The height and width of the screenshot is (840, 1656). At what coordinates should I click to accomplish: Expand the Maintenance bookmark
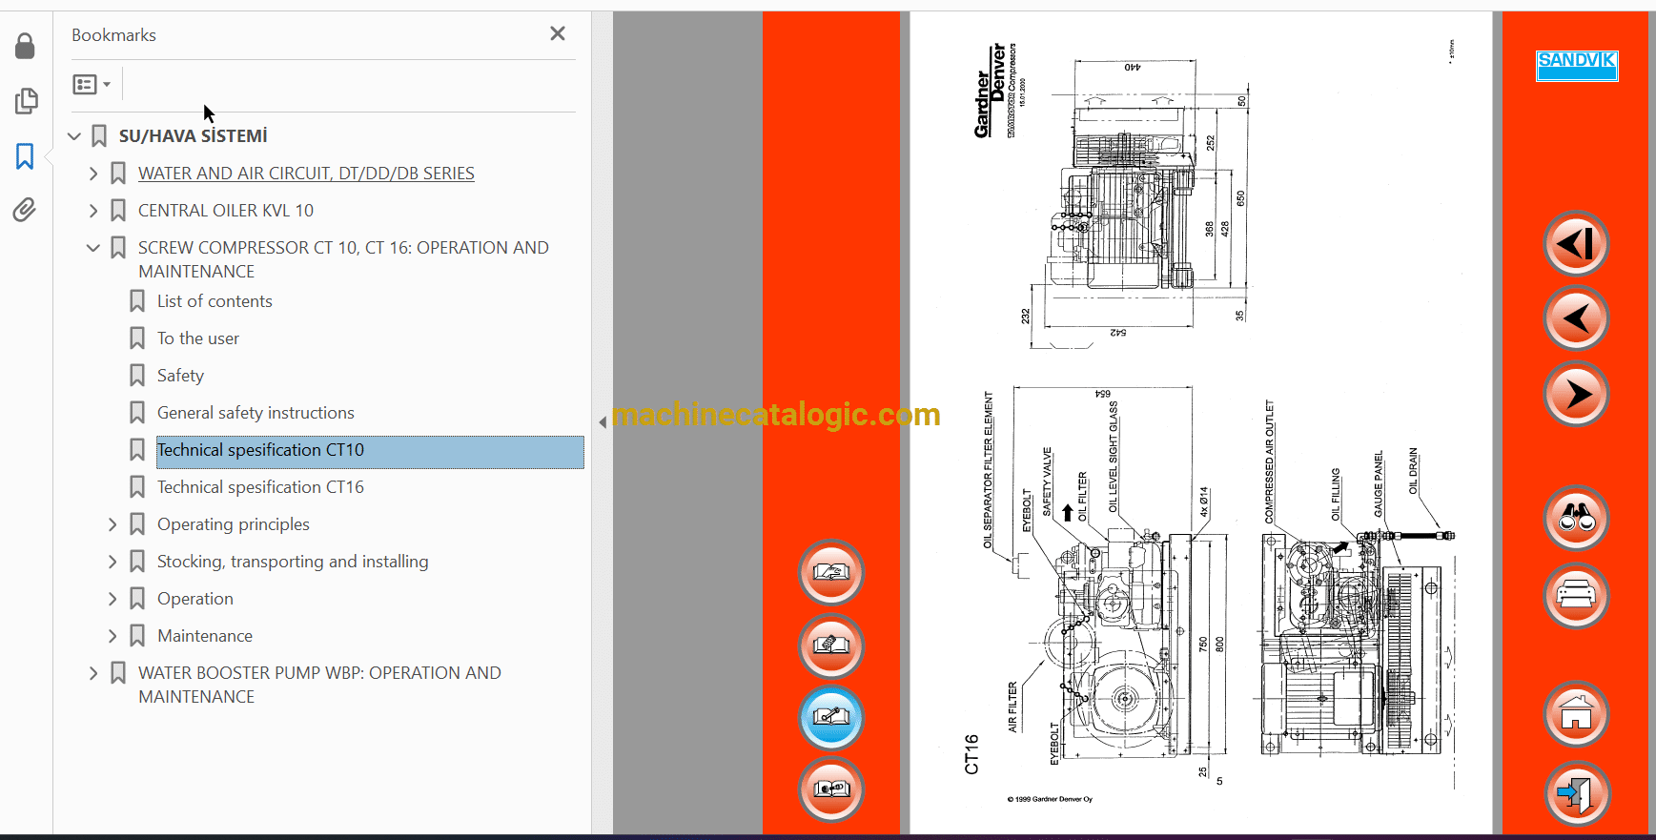(x=112, y=636)
